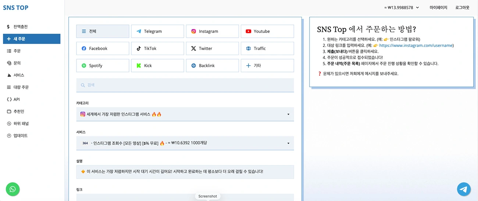
Task: Open the green WhatsApp chat button
Action: tap(13, 189)
